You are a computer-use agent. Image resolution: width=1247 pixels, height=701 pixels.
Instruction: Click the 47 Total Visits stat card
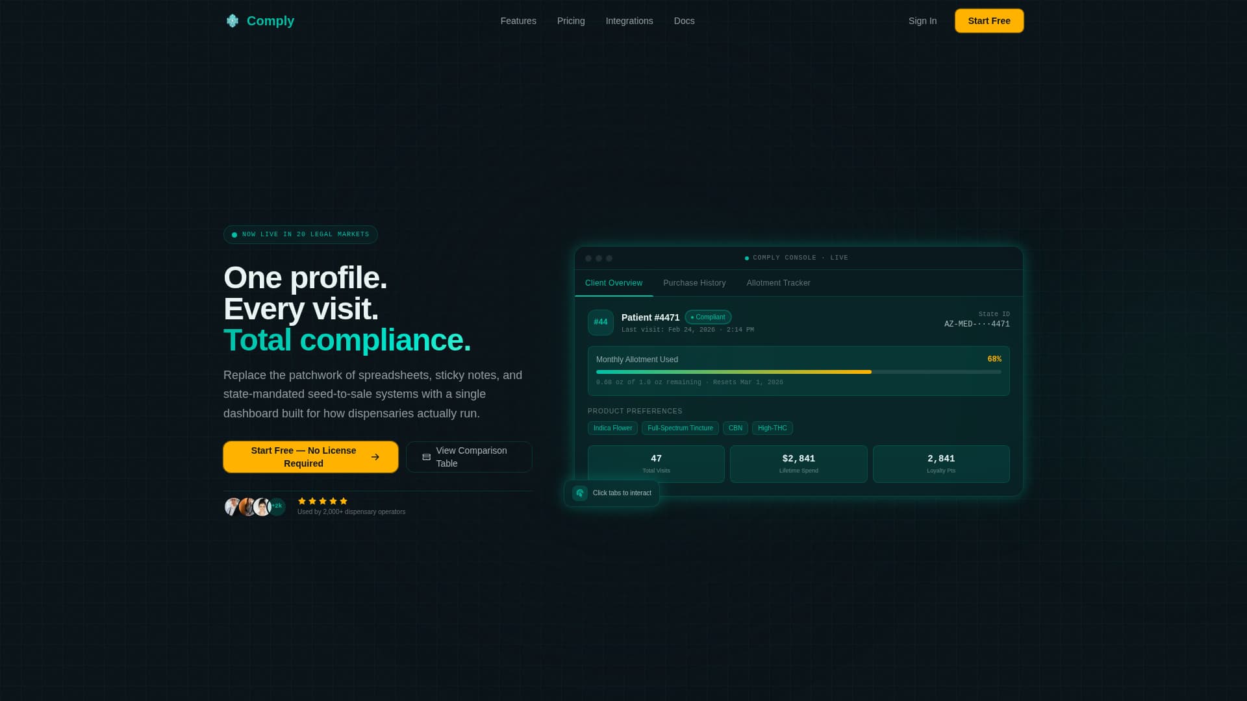coord(656,464)
